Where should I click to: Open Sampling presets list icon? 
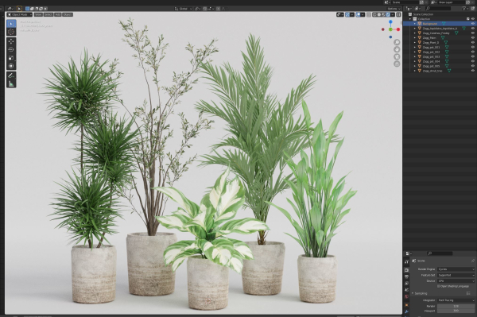(x=468, y=293)
